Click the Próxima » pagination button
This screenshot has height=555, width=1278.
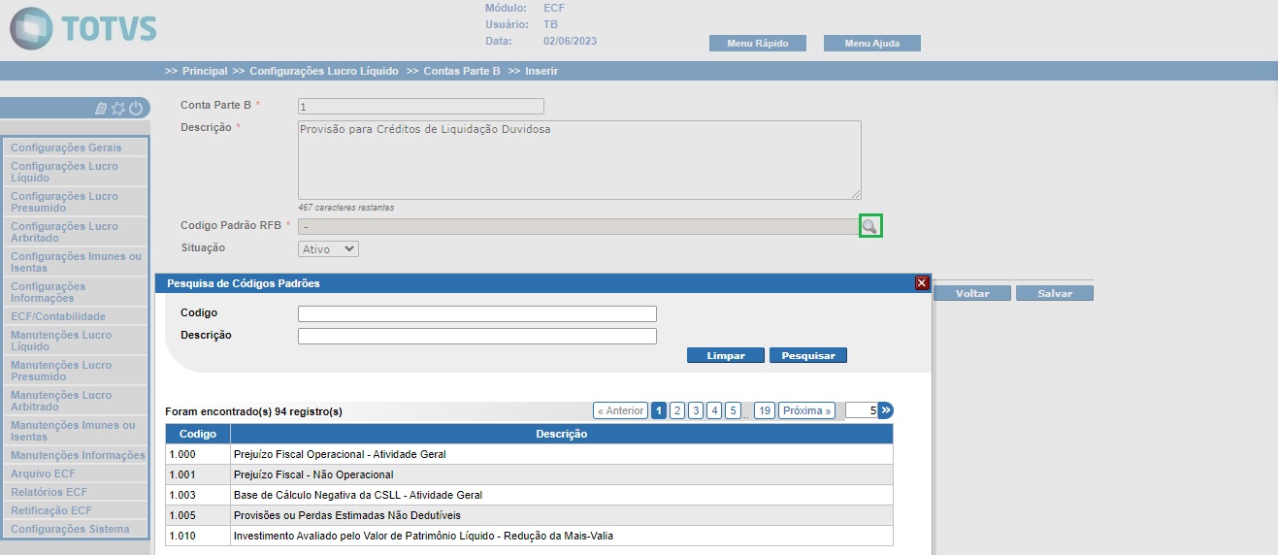pos(806,410)
